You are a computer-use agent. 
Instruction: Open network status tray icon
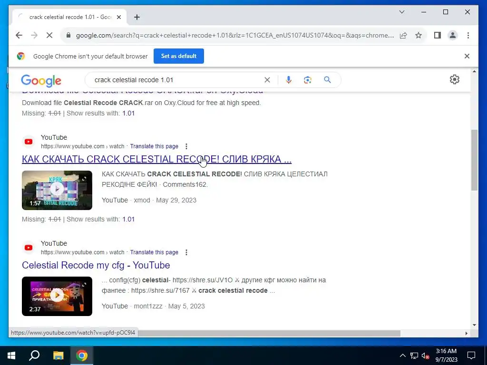414,355
